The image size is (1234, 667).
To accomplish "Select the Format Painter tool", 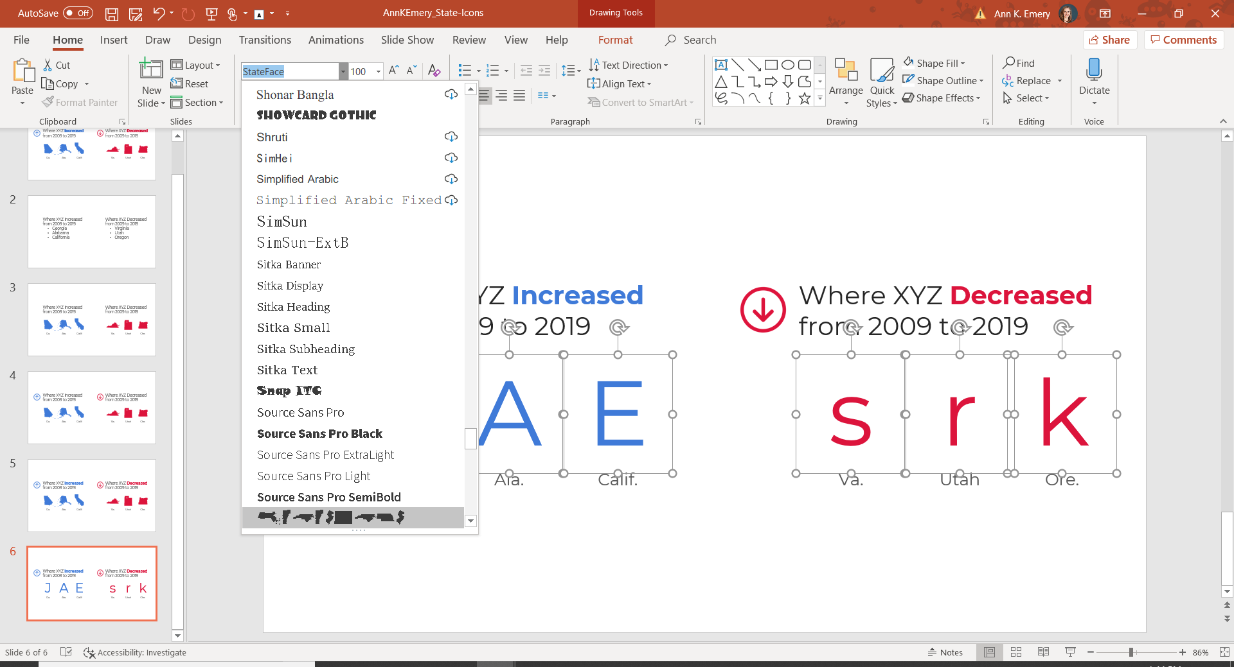I will [x=80, y=102].
